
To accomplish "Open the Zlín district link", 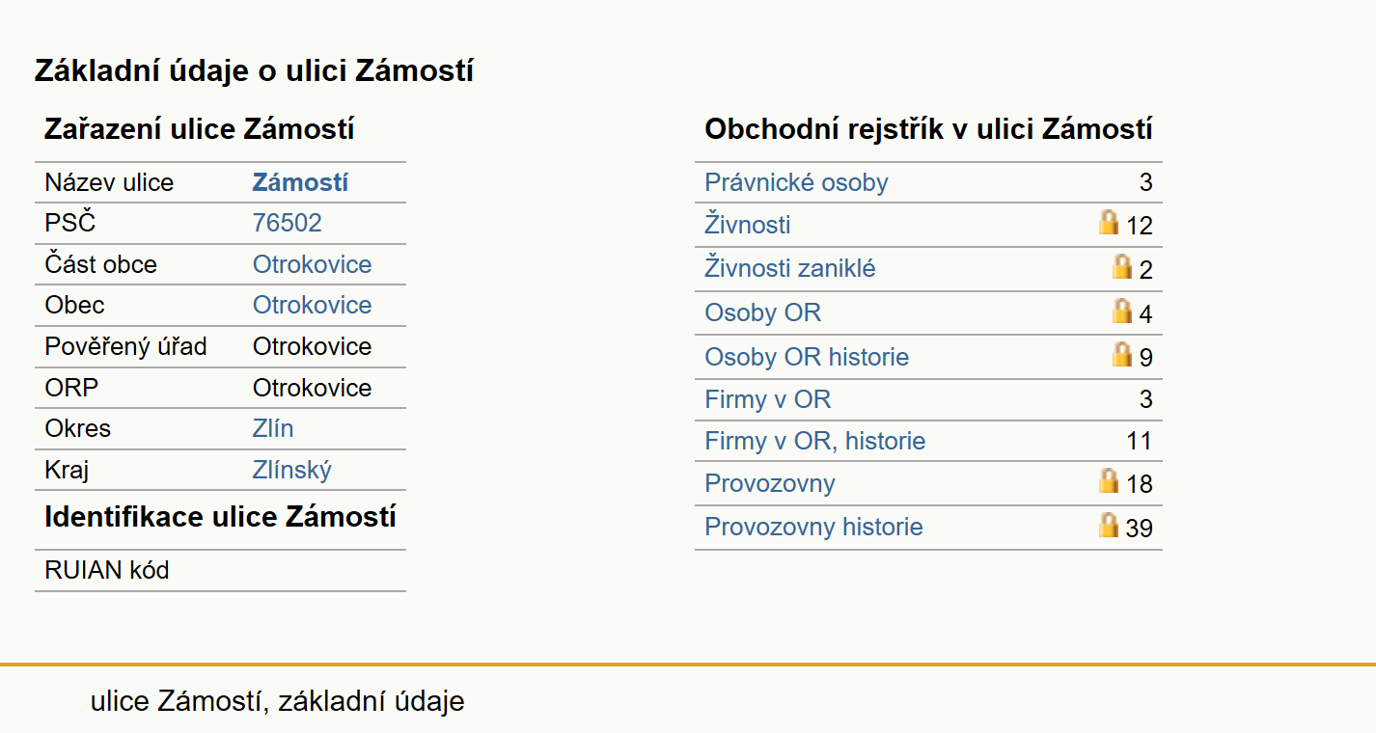I will 273,428.
